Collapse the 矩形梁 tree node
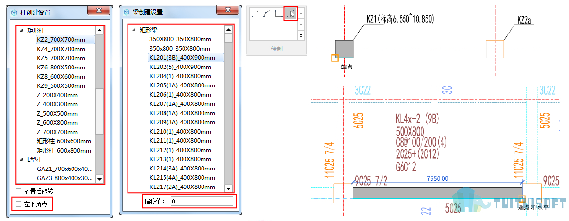569x221 pixels. pos(135,30)
